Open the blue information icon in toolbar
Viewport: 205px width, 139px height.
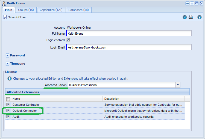point(184,17)
